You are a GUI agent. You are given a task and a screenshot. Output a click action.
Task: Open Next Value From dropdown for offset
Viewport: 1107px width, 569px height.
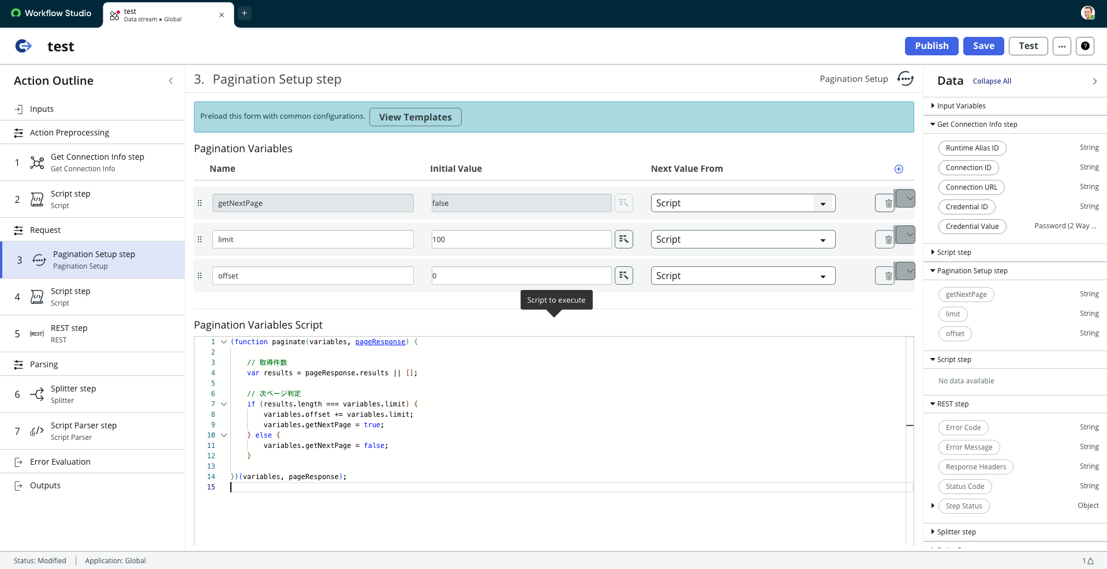743,276
